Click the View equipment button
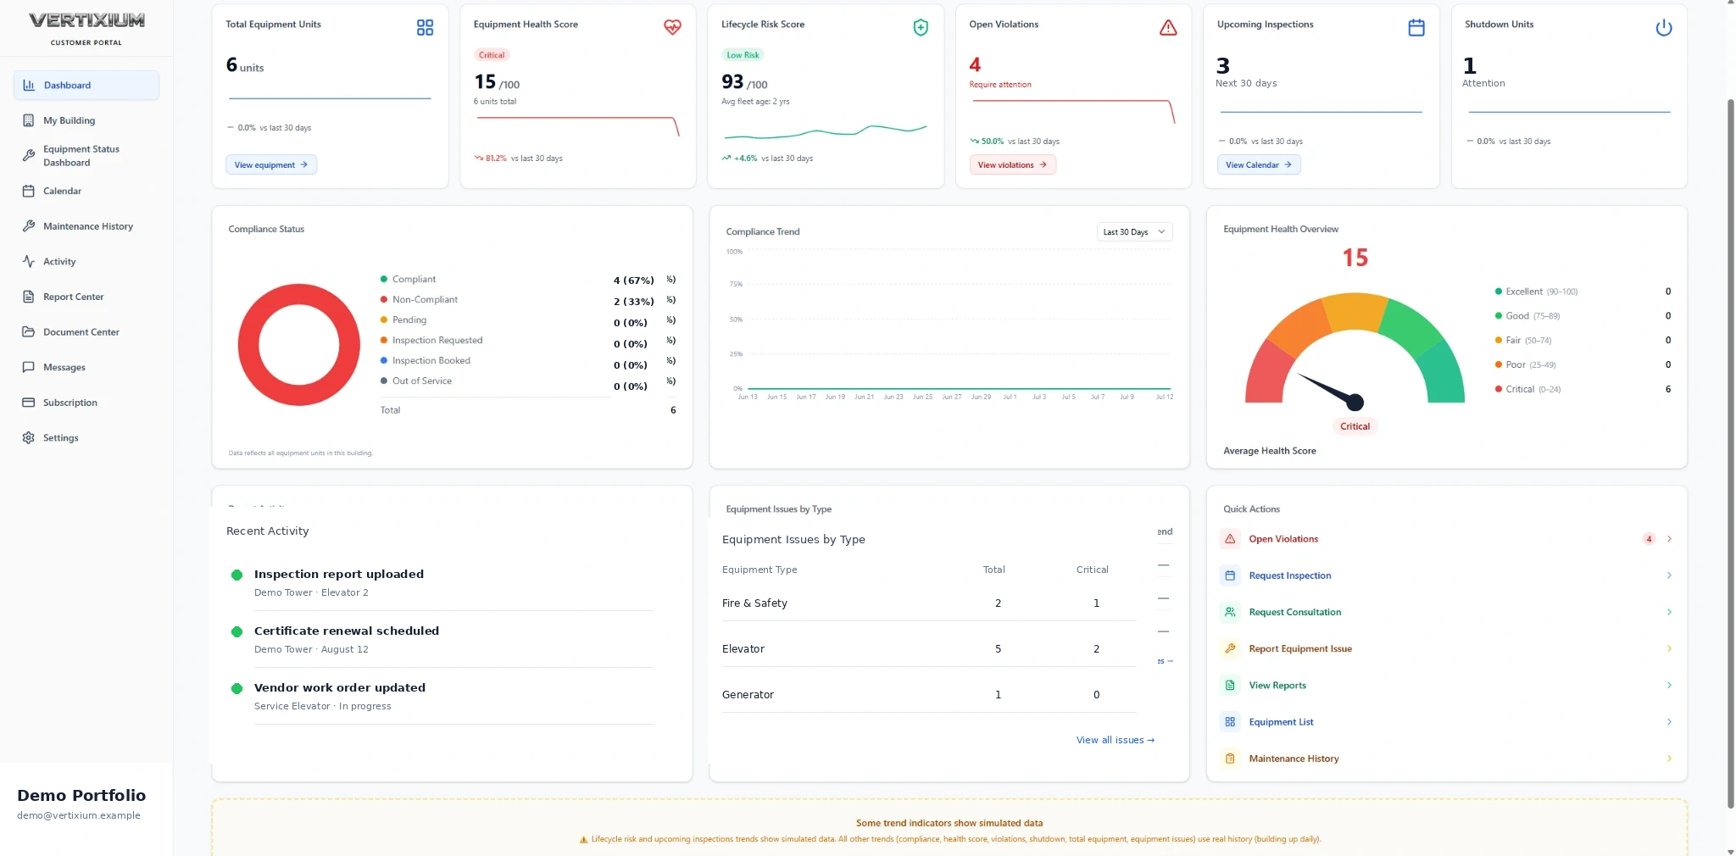The width and height of the screenshot is (1736, 856). point(271,164)
